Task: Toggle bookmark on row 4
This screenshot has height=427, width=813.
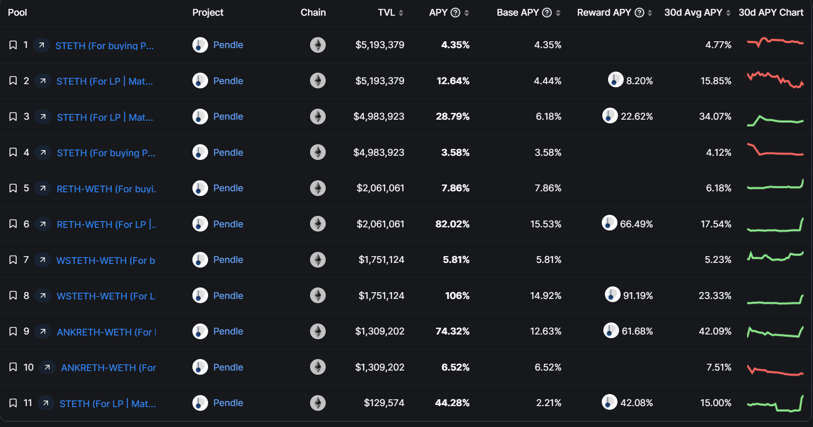Action: coord(13,152)
